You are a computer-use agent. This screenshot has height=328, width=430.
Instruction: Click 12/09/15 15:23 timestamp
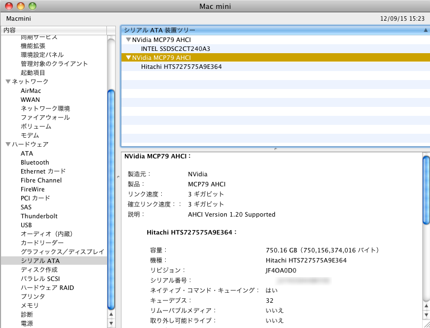click(x=403, y=18)
